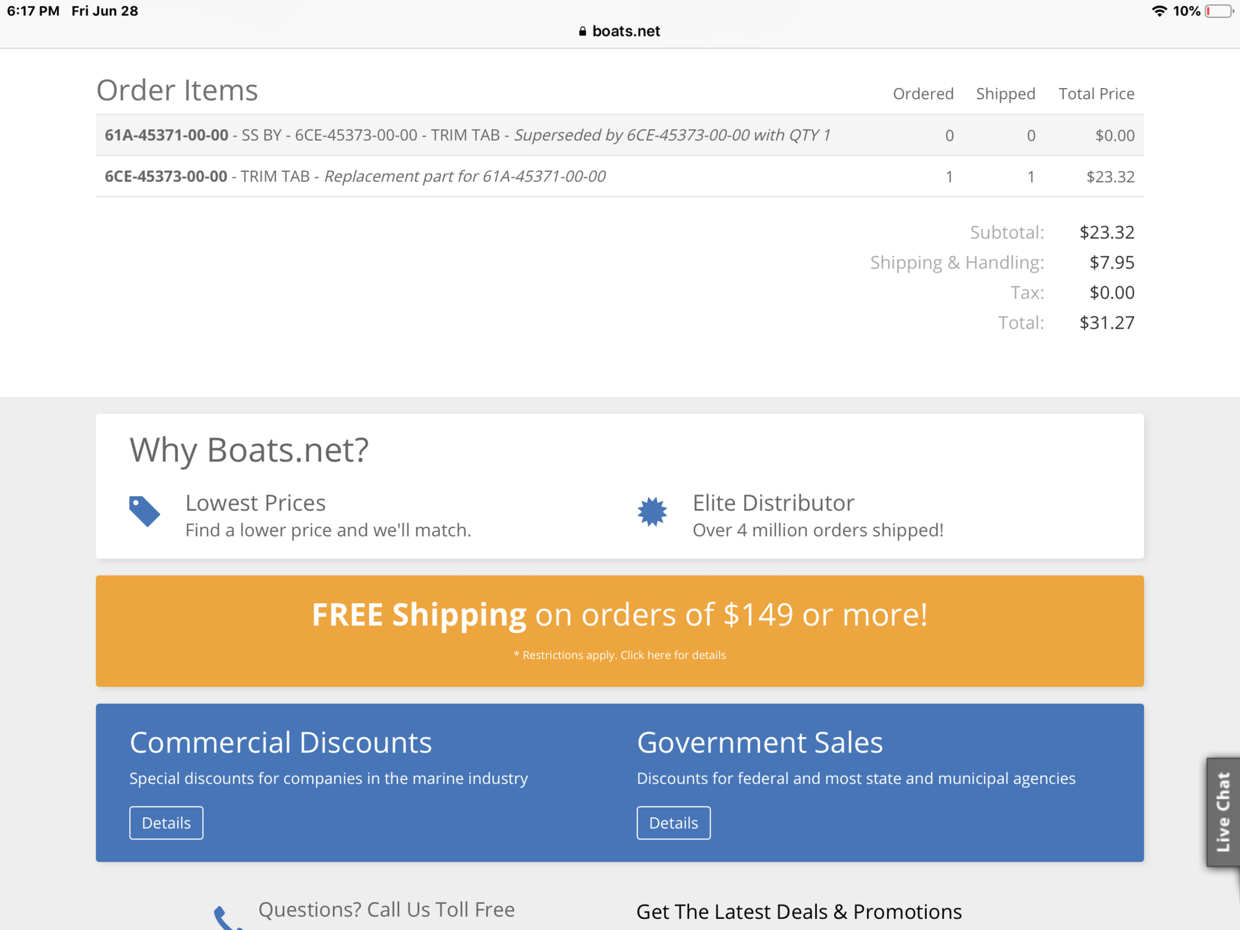Click the Shipping & Handling label
The width and height of the screenshot is (1240, 930).
pyautogui.click(x=957, y=263)
